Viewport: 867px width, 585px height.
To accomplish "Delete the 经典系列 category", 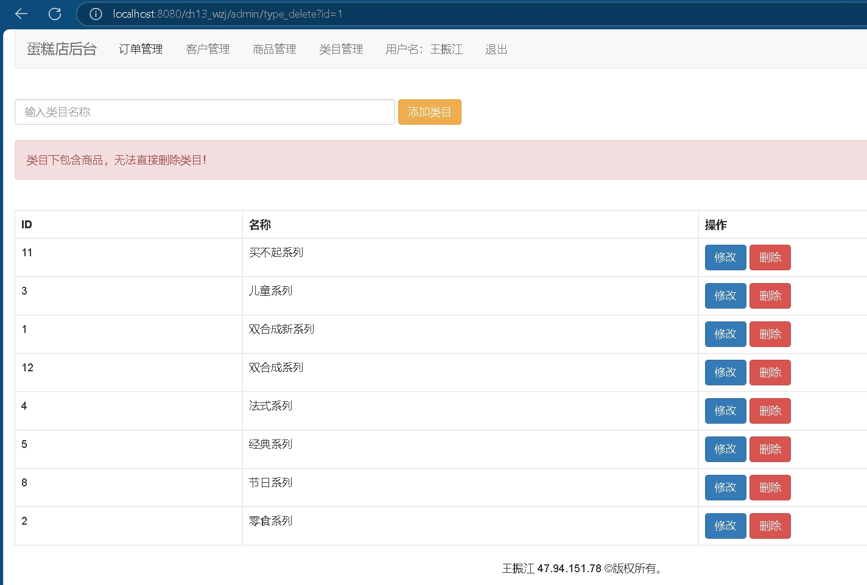I will coord(770,449).
